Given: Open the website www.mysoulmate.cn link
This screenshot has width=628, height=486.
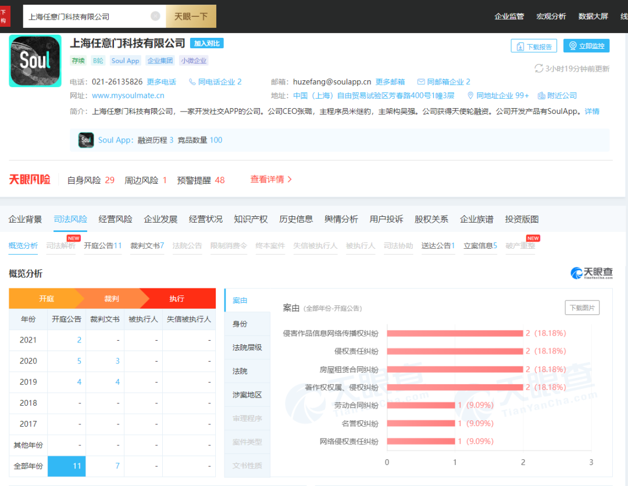Looking at the screenshot, I should point(128,96).
